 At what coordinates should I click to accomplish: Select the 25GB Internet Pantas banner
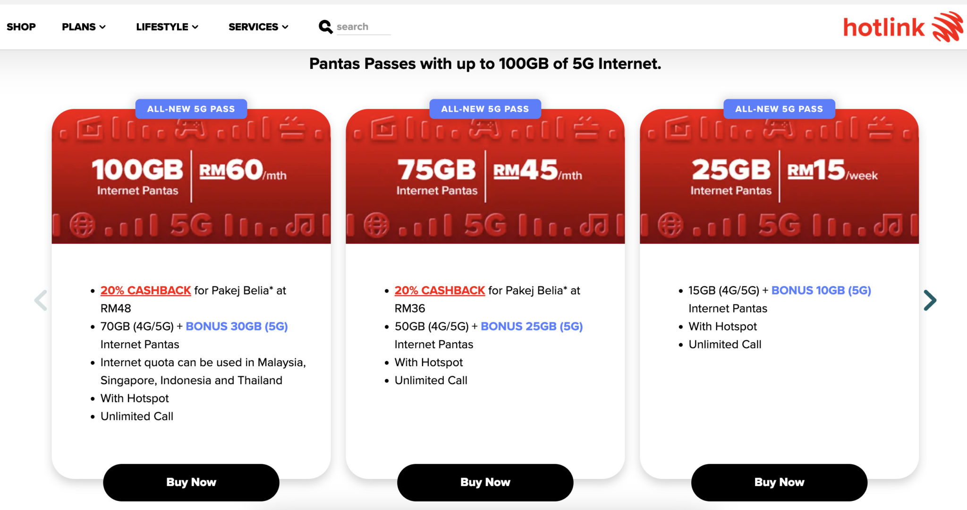779,177
